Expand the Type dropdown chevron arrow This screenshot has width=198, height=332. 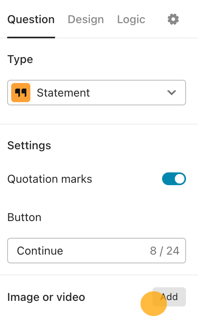coord(172,93)
